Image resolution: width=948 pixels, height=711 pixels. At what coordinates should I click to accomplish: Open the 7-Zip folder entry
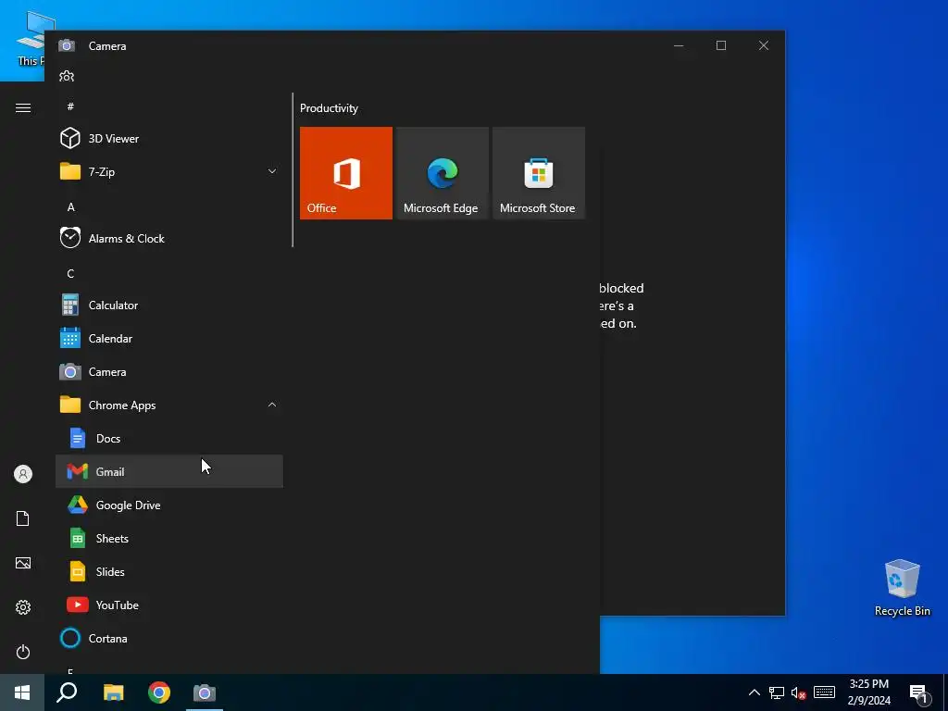pyautogui.click(x=169, y=171)
